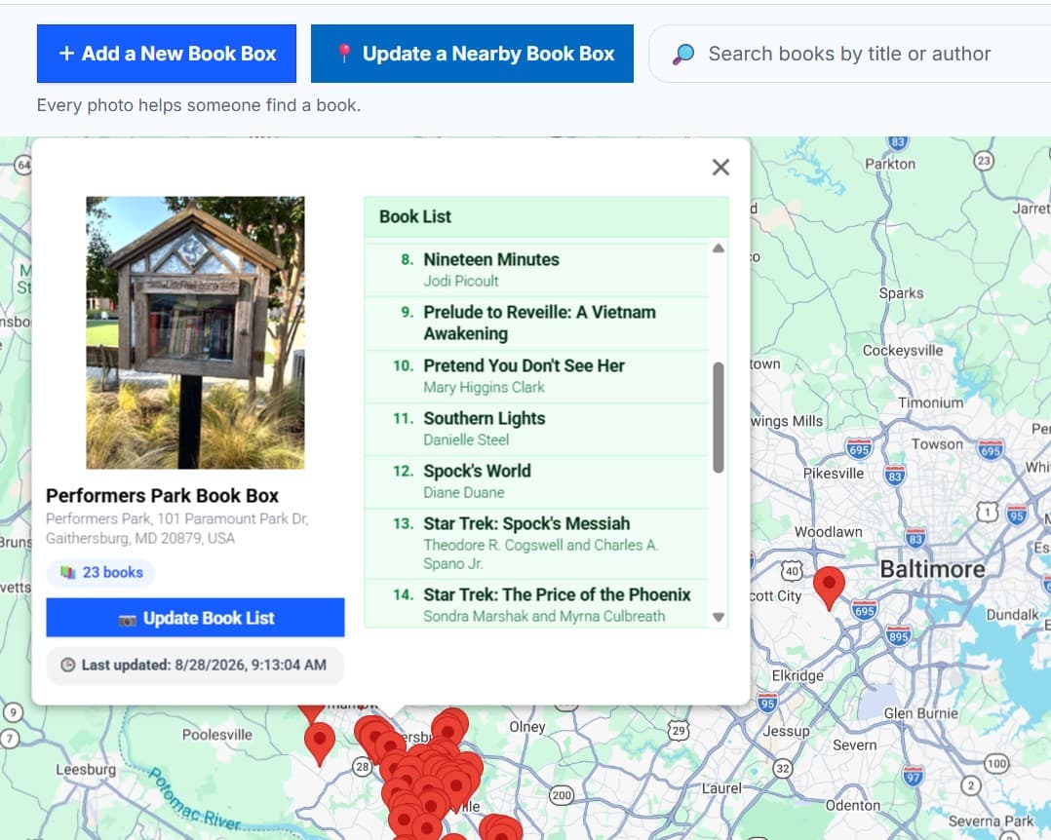
Task: Click Update a Nearby Book Box button
Action: pos(472,54)
